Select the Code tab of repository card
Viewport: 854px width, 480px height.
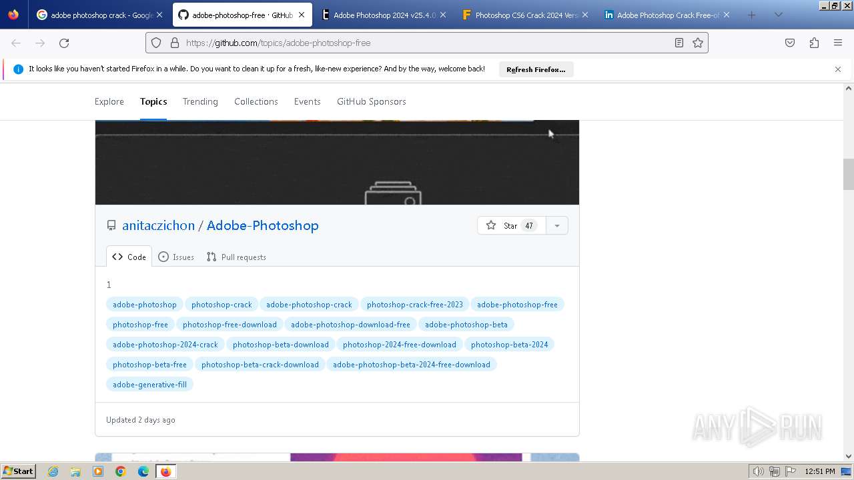(x=129, y=257)
